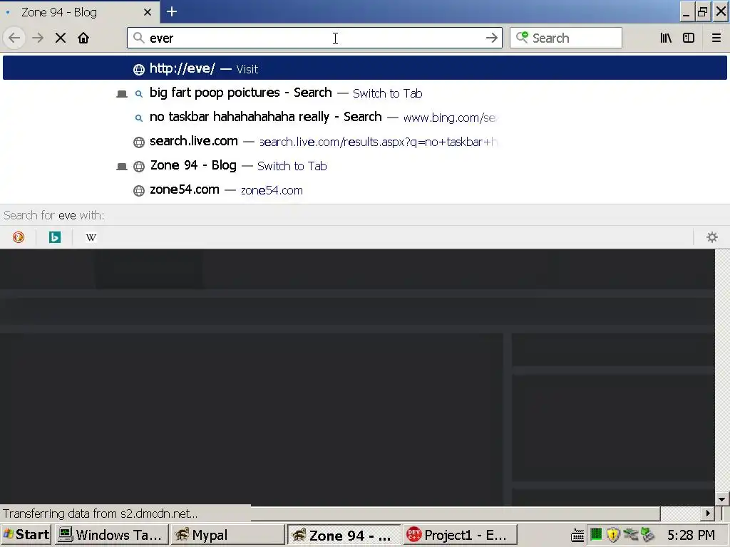Click the go arrow in the address bar

click(x=491, y=38)
